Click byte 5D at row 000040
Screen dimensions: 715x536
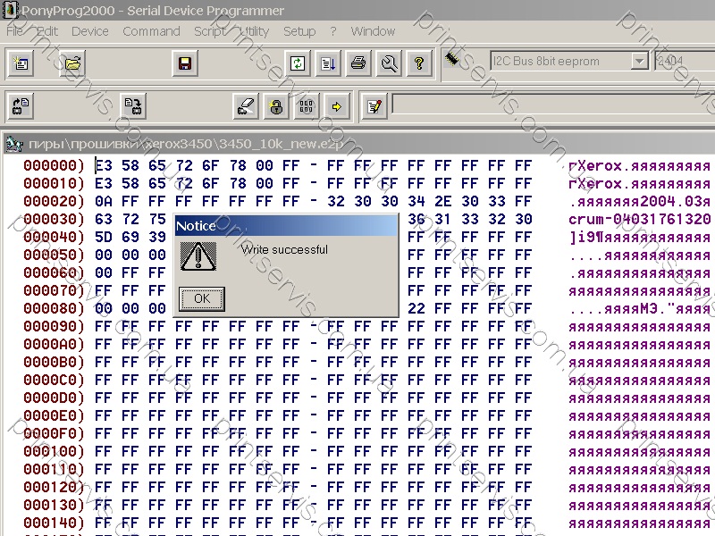coord(103,237)
